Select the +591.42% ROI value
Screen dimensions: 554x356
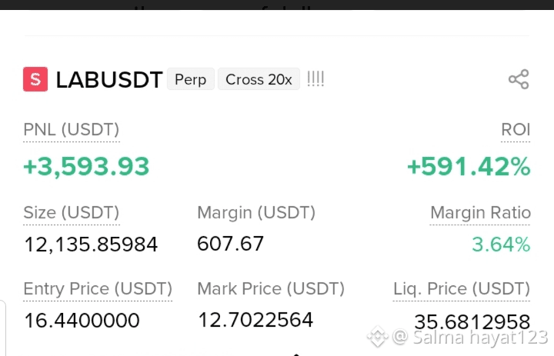(469, 167)
